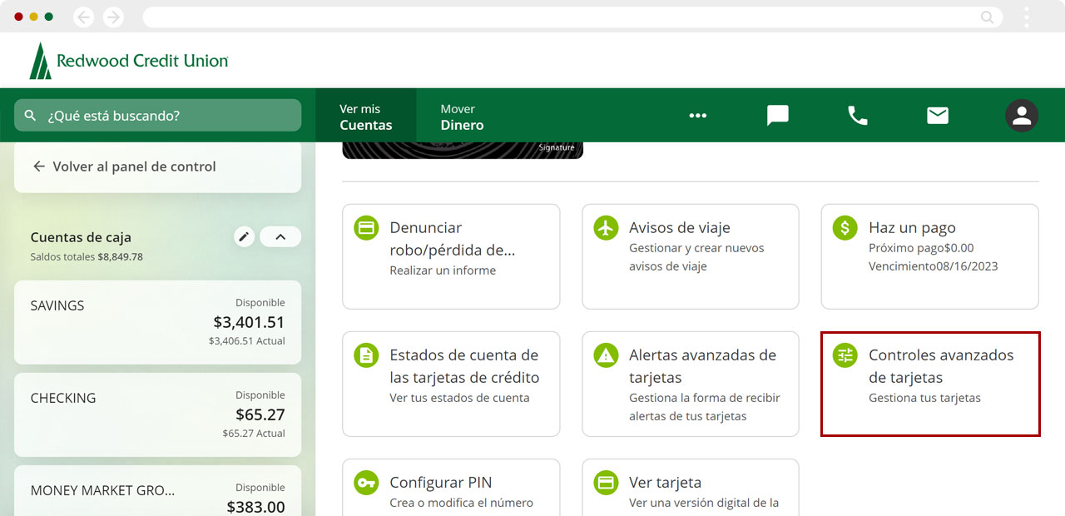This screenshot has height=516, width=1065.
Task: Click the browser back arrow
Action: pyautogui.click(x=83, y=17)
